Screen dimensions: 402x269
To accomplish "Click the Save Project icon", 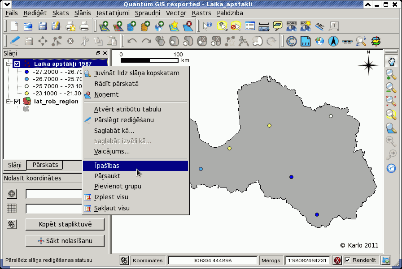I will click(x=42, y=26).
